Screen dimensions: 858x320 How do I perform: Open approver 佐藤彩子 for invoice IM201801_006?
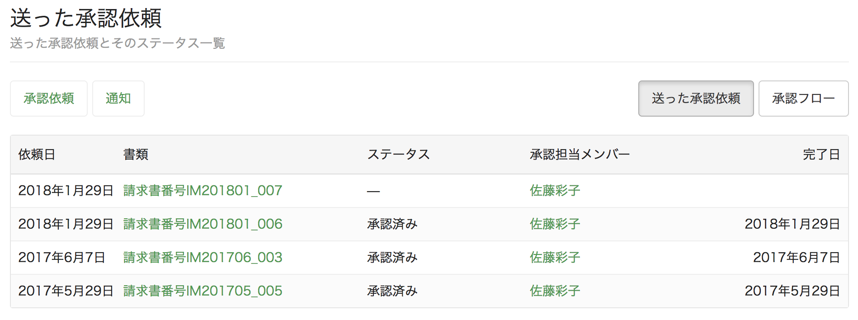coord(555,224)
